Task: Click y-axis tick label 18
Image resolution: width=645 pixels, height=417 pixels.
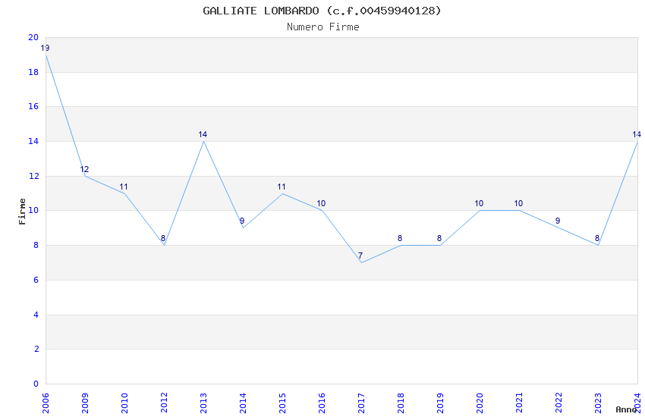Action: tap(33, 72)
